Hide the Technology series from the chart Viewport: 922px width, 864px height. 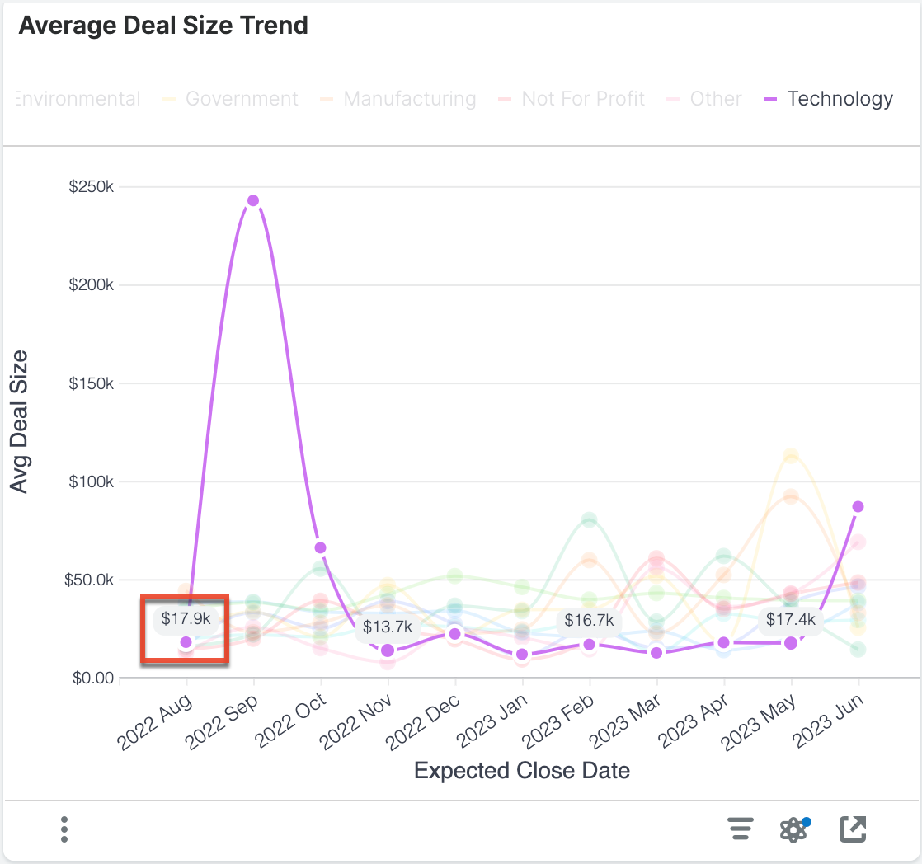[840, 98]
